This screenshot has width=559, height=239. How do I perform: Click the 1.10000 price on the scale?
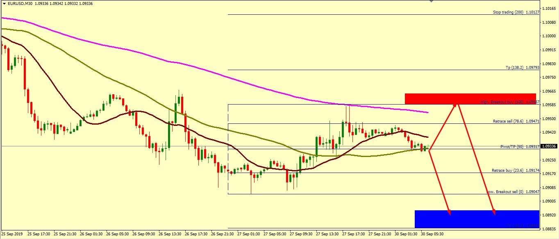point(549,36)
